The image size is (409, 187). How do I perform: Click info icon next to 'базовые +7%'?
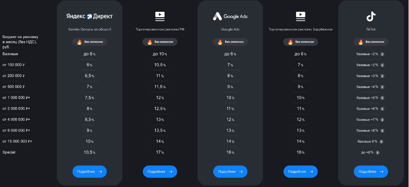(382, 119)
